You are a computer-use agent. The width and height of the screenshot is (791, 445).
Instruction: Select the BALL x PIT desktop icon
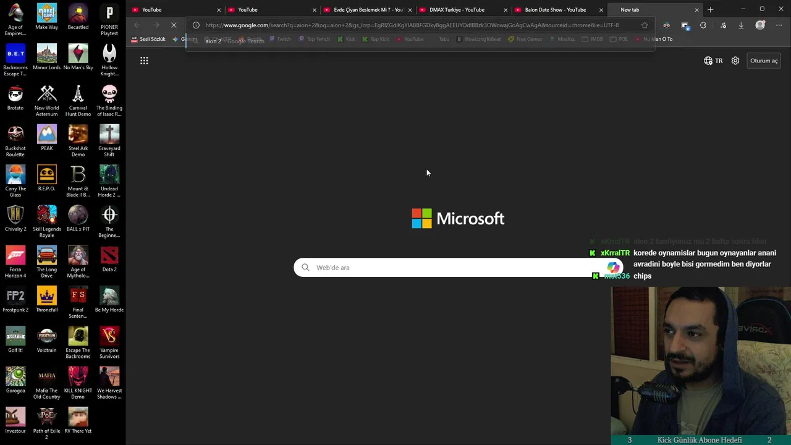(78, 218)
